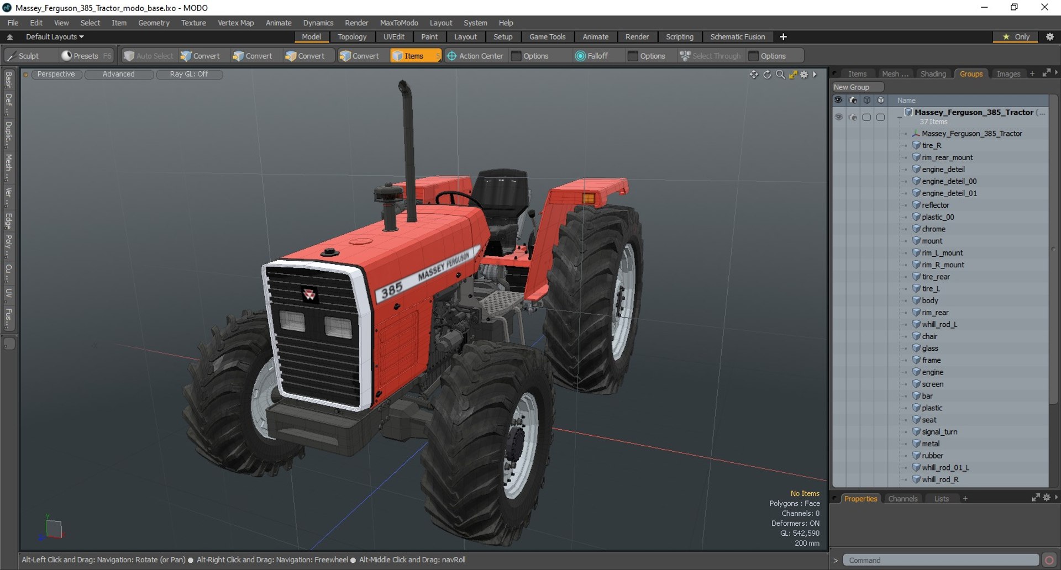Switch to the Topology layout tab

[x=352, y=37]
